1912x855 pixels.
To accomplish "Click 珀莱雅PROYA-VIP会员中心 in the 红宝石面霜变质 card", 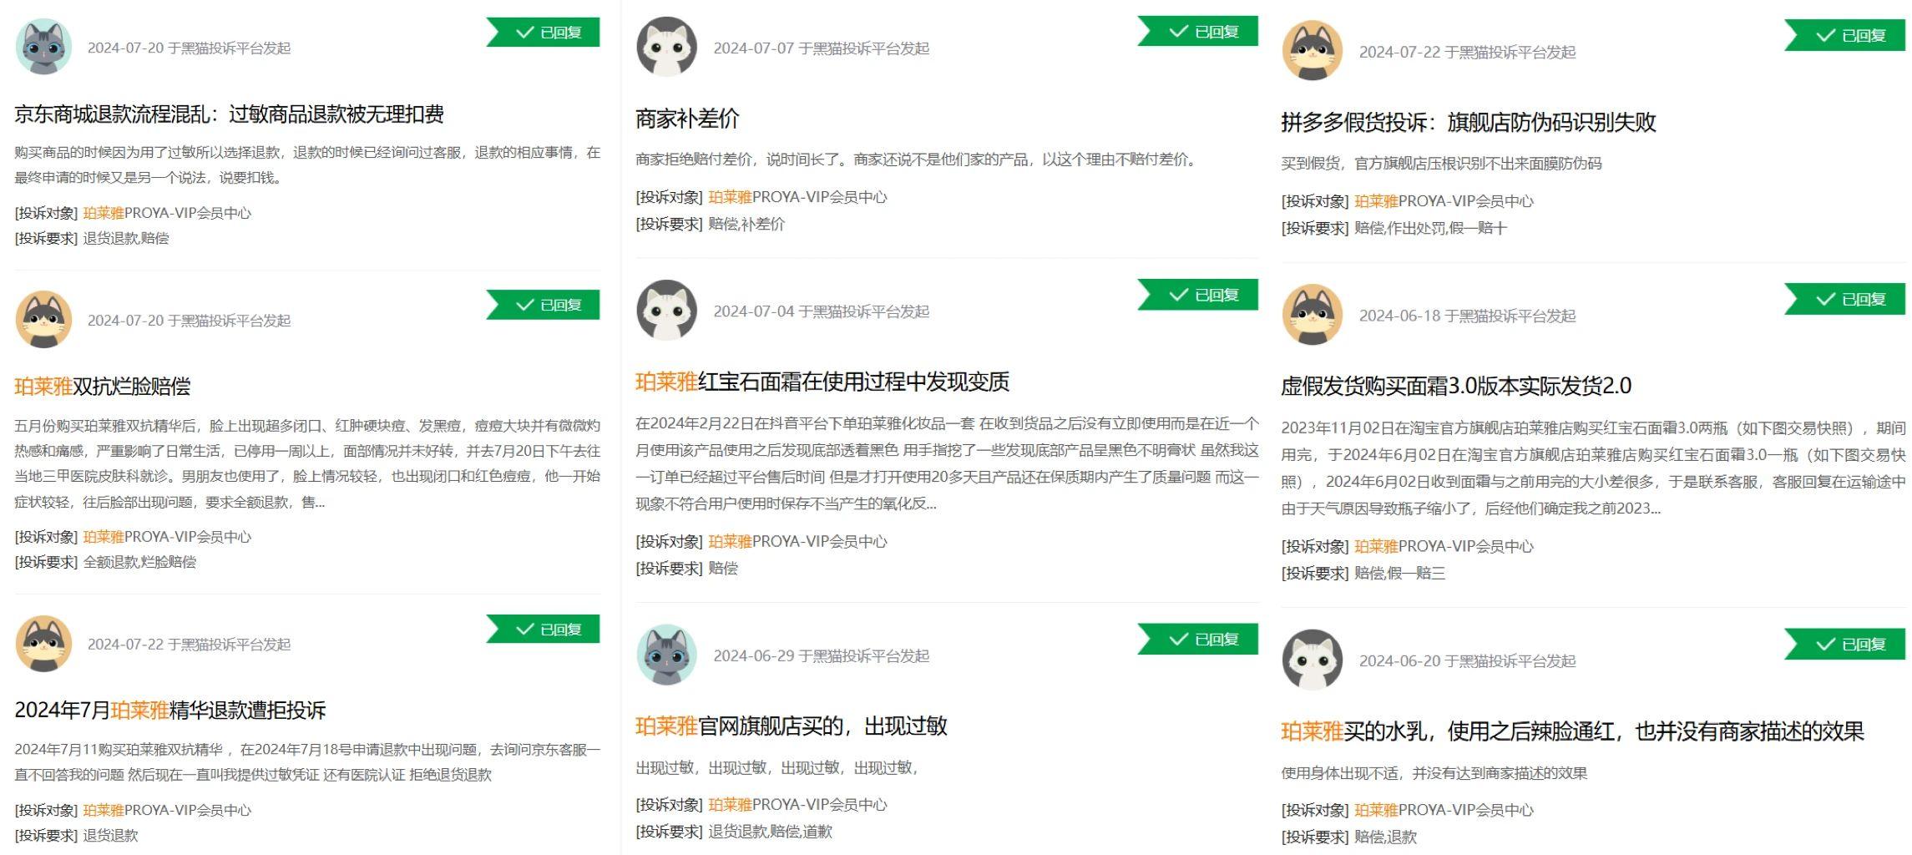I will pos(797,541).
